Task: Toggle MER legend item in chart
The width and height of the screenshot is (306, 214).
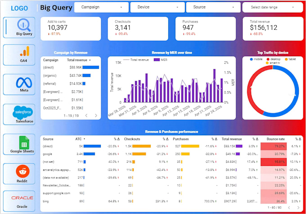Action: pyautogui.click(x=161, y=60)
